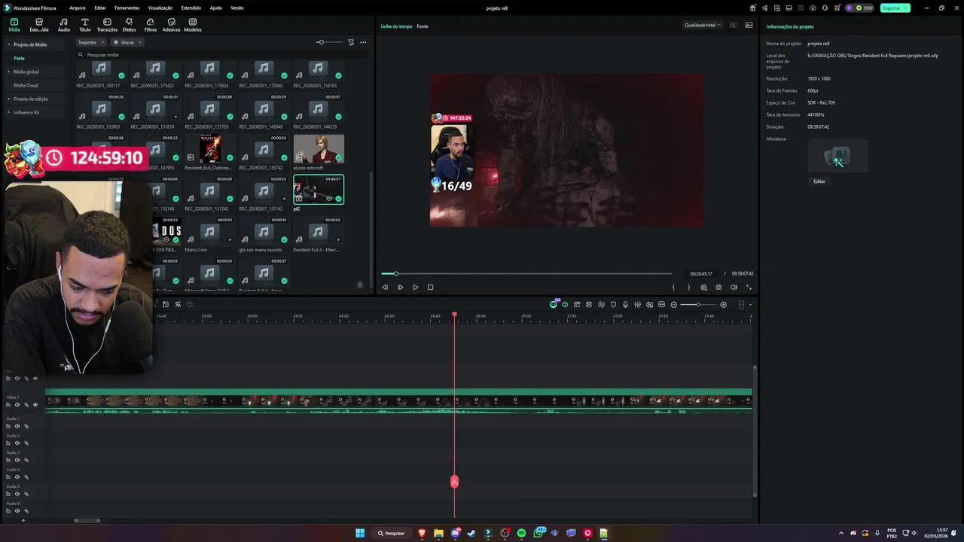Mute the Vídeo 1 track speaker
Screen dimensions: 964x542
click(17, 405)
